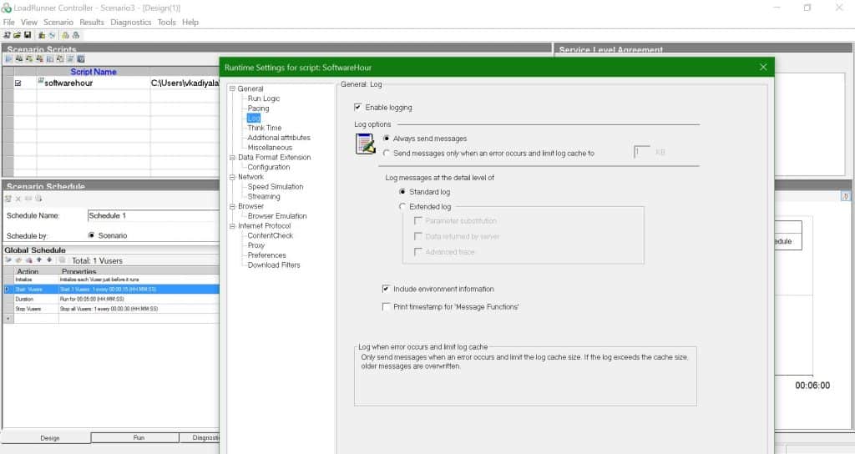Select Preferences tree item
This screenshot has height=454, width=855.
266,255
